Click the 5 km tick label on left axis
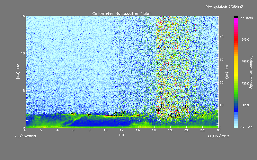 [24, 91]
